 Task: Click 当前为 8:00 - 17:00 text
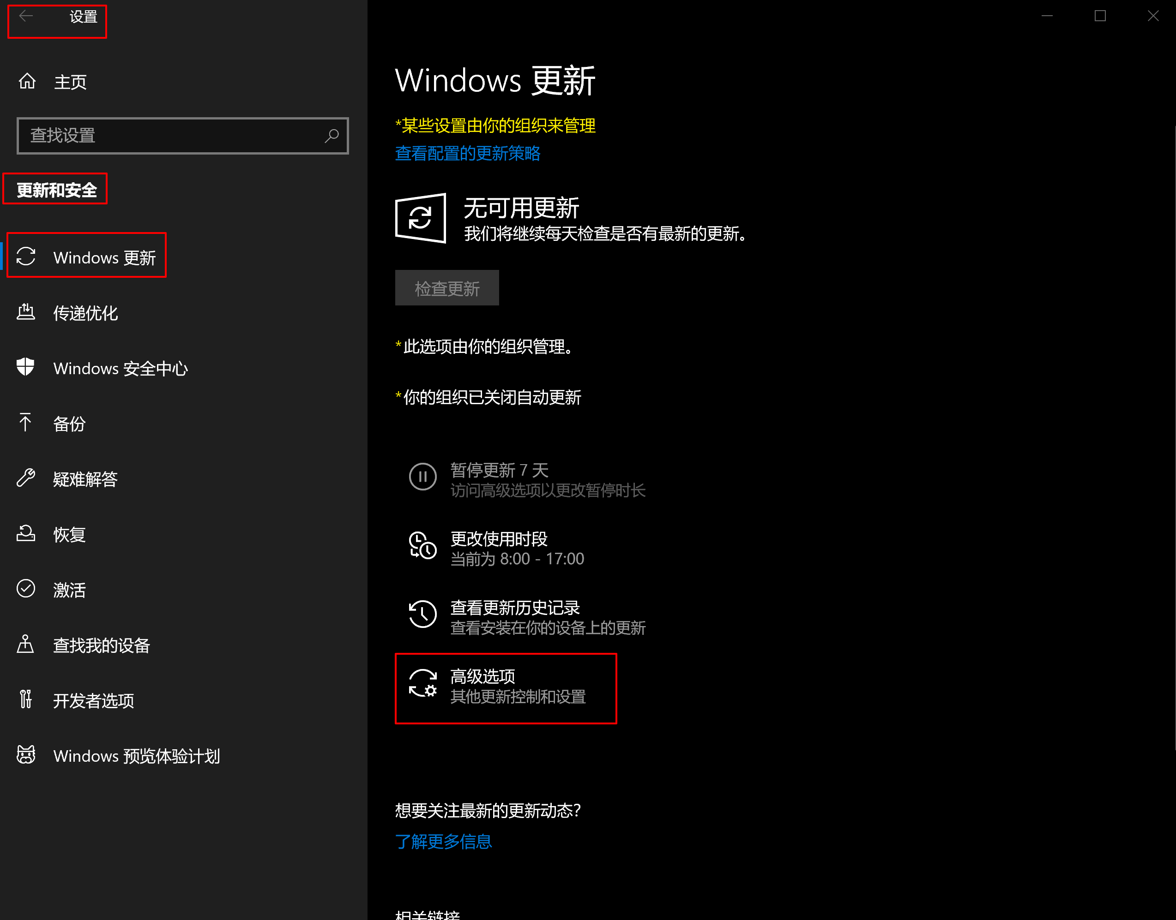point(517,559)
